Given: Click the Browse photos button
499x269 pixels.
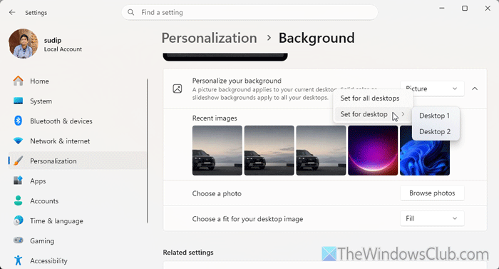Looking at the screenshot, I should point(432,193).
